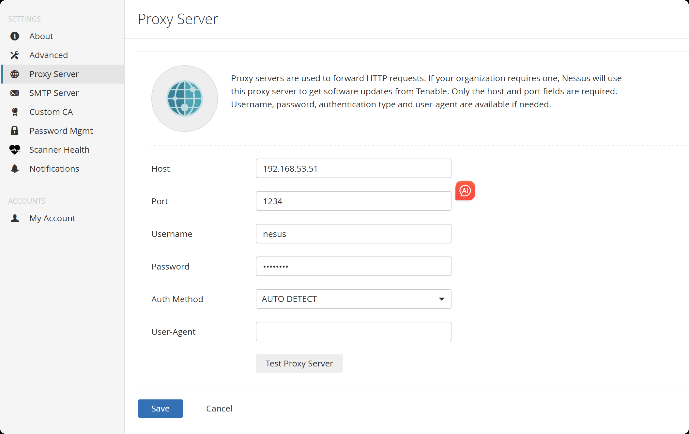The image size is (689, 434).
Task: Click the Custom CA certificate icon
Action: coord(15,112)
